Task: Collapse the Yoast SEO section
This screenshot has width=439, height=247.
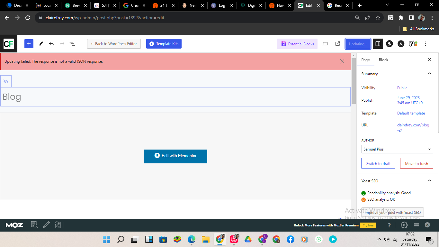Action: pyautogui.click(x=430, y=181)
